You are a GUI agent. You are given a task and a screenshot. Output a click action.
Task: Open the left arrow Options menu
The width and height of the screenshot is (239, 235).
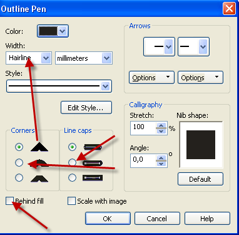[x=151, y=78]
